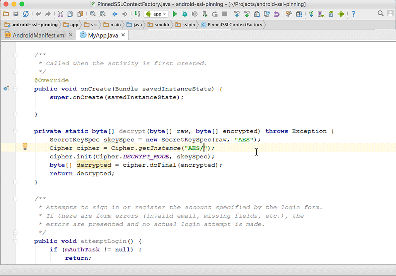Image resolution: width=396 pixels, height=276 pixels.
Task: Click the intention light bulb in the gutter
Action: click(x=25, y=146)
